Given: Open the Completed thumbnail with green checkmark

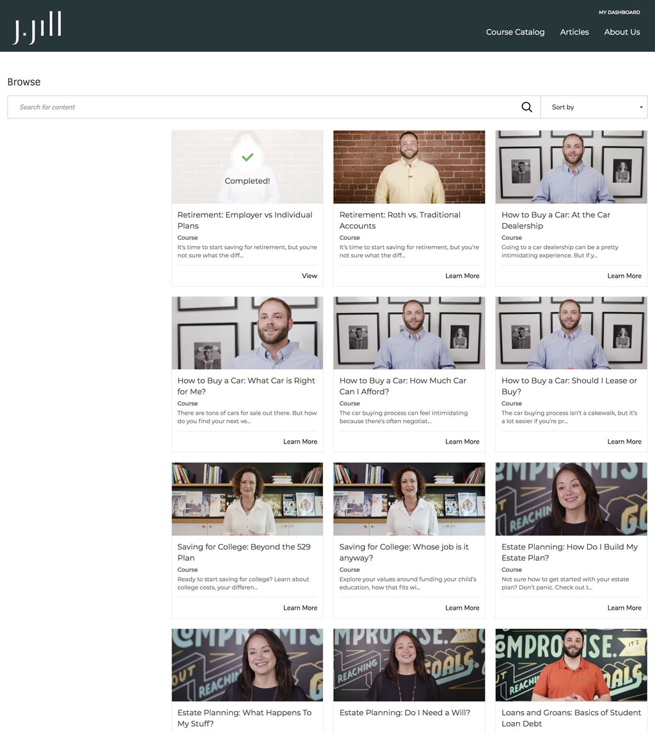Looking at the screenshot, I should 247,167.
